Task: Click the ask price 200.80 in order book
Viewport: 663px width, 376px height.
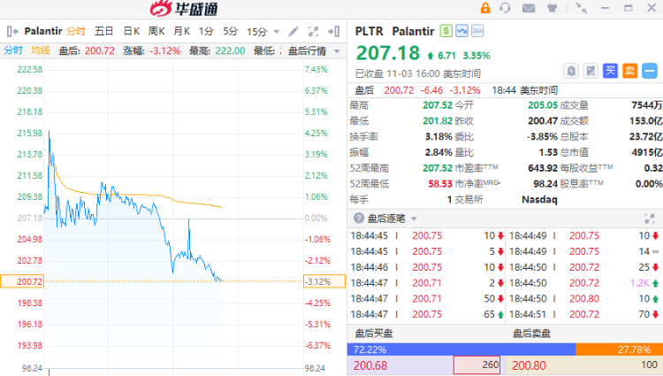Action: 529,365
